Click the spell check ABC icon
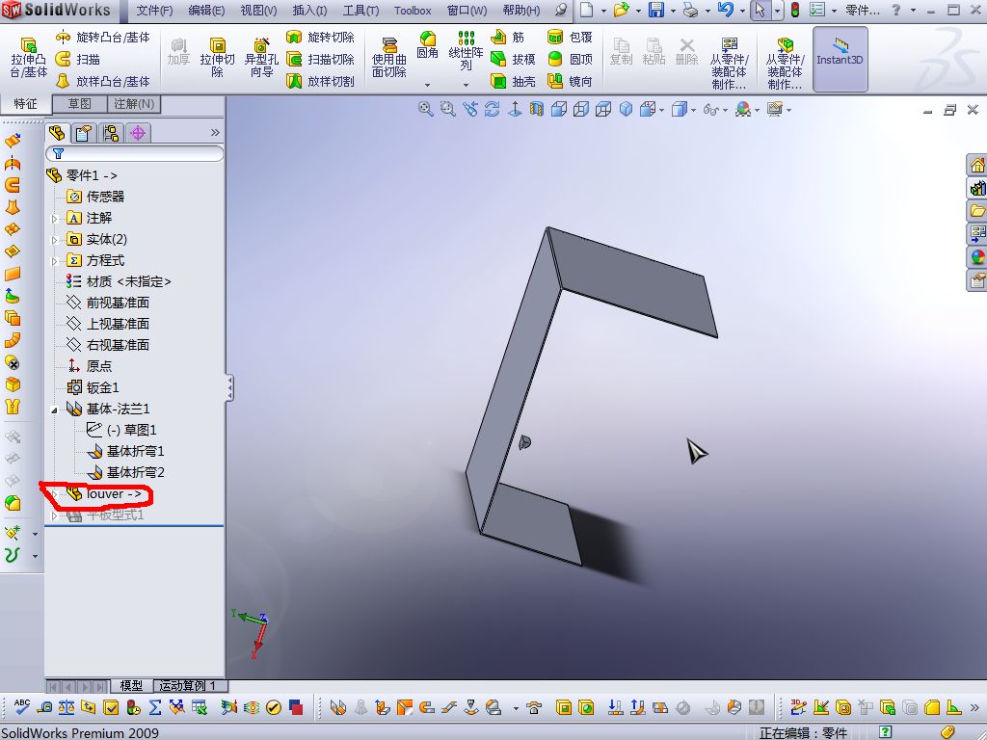This screenshot has height=740, width=987. click(x=21, y=706)
